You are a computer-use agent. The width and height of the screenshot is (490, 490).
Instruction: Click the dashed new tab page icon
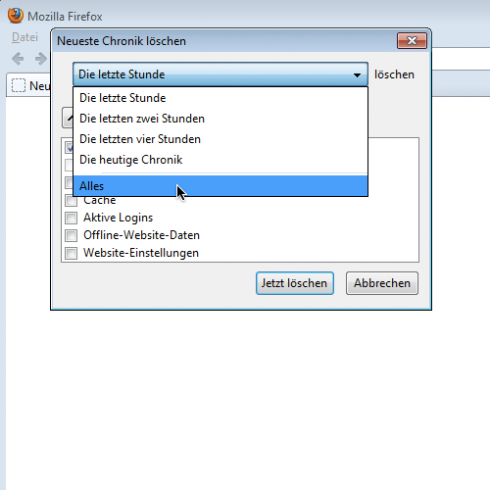(19, 85)
